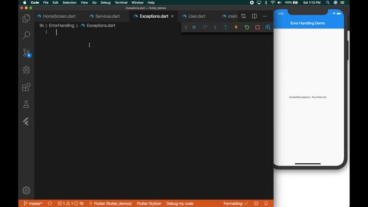
Task: Trigger Hot Reload lightning icon
Action: coord(236,27)
